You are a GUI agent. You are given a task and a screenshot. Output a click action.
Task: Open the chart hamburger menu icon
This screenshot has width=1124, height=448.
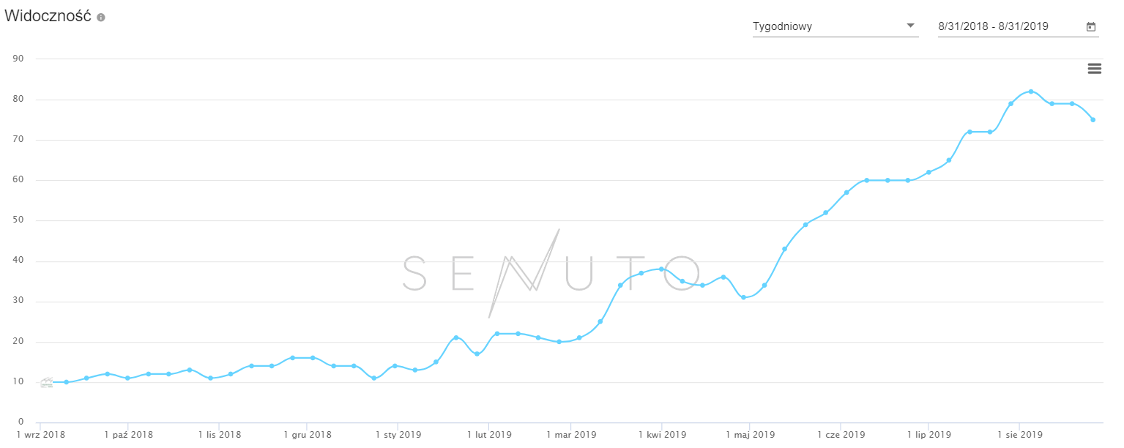(1095, 69)
